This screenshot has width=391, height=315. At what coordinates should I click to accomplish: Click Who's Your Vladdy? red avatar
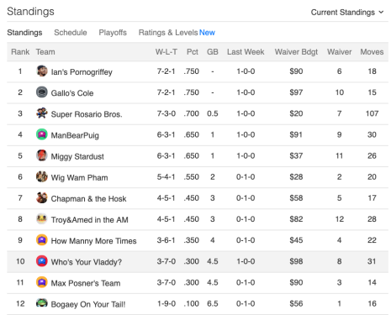click(42, 261)
